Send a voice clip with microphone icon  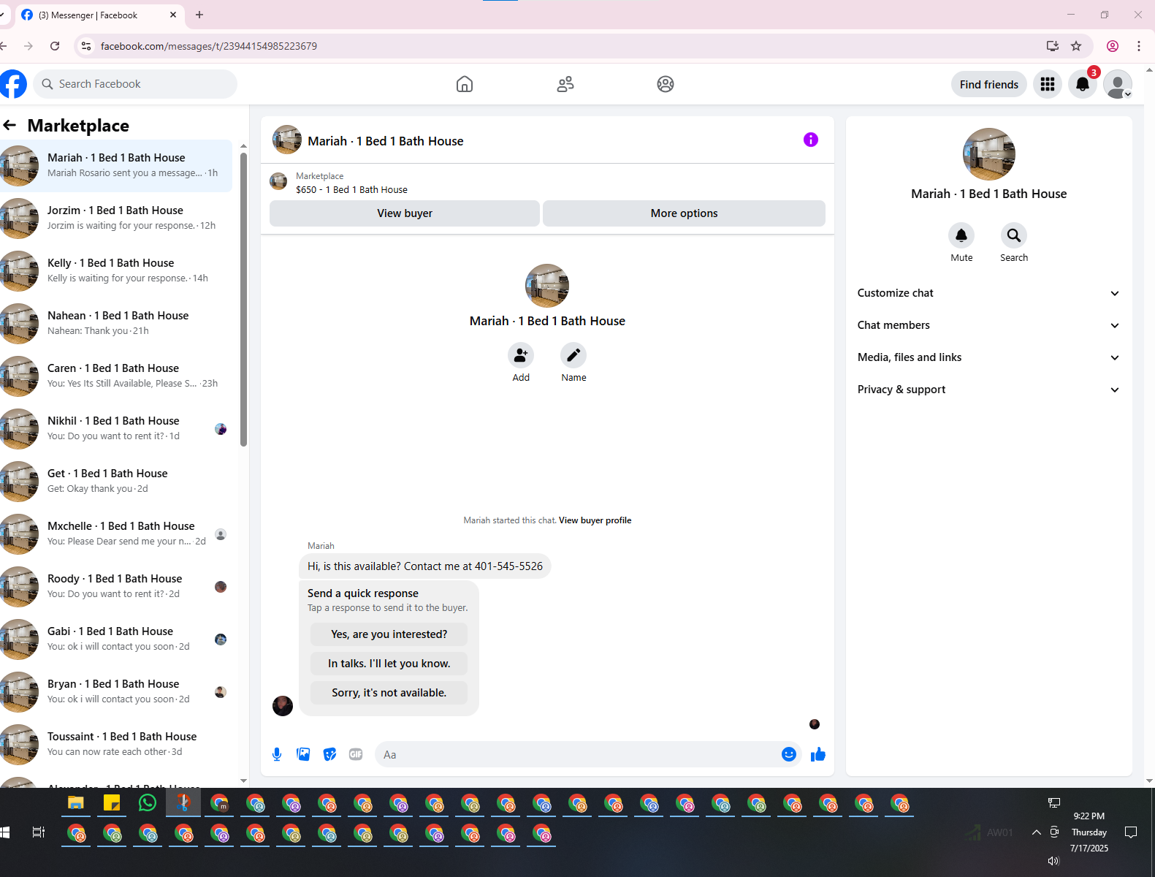[277, 754]
